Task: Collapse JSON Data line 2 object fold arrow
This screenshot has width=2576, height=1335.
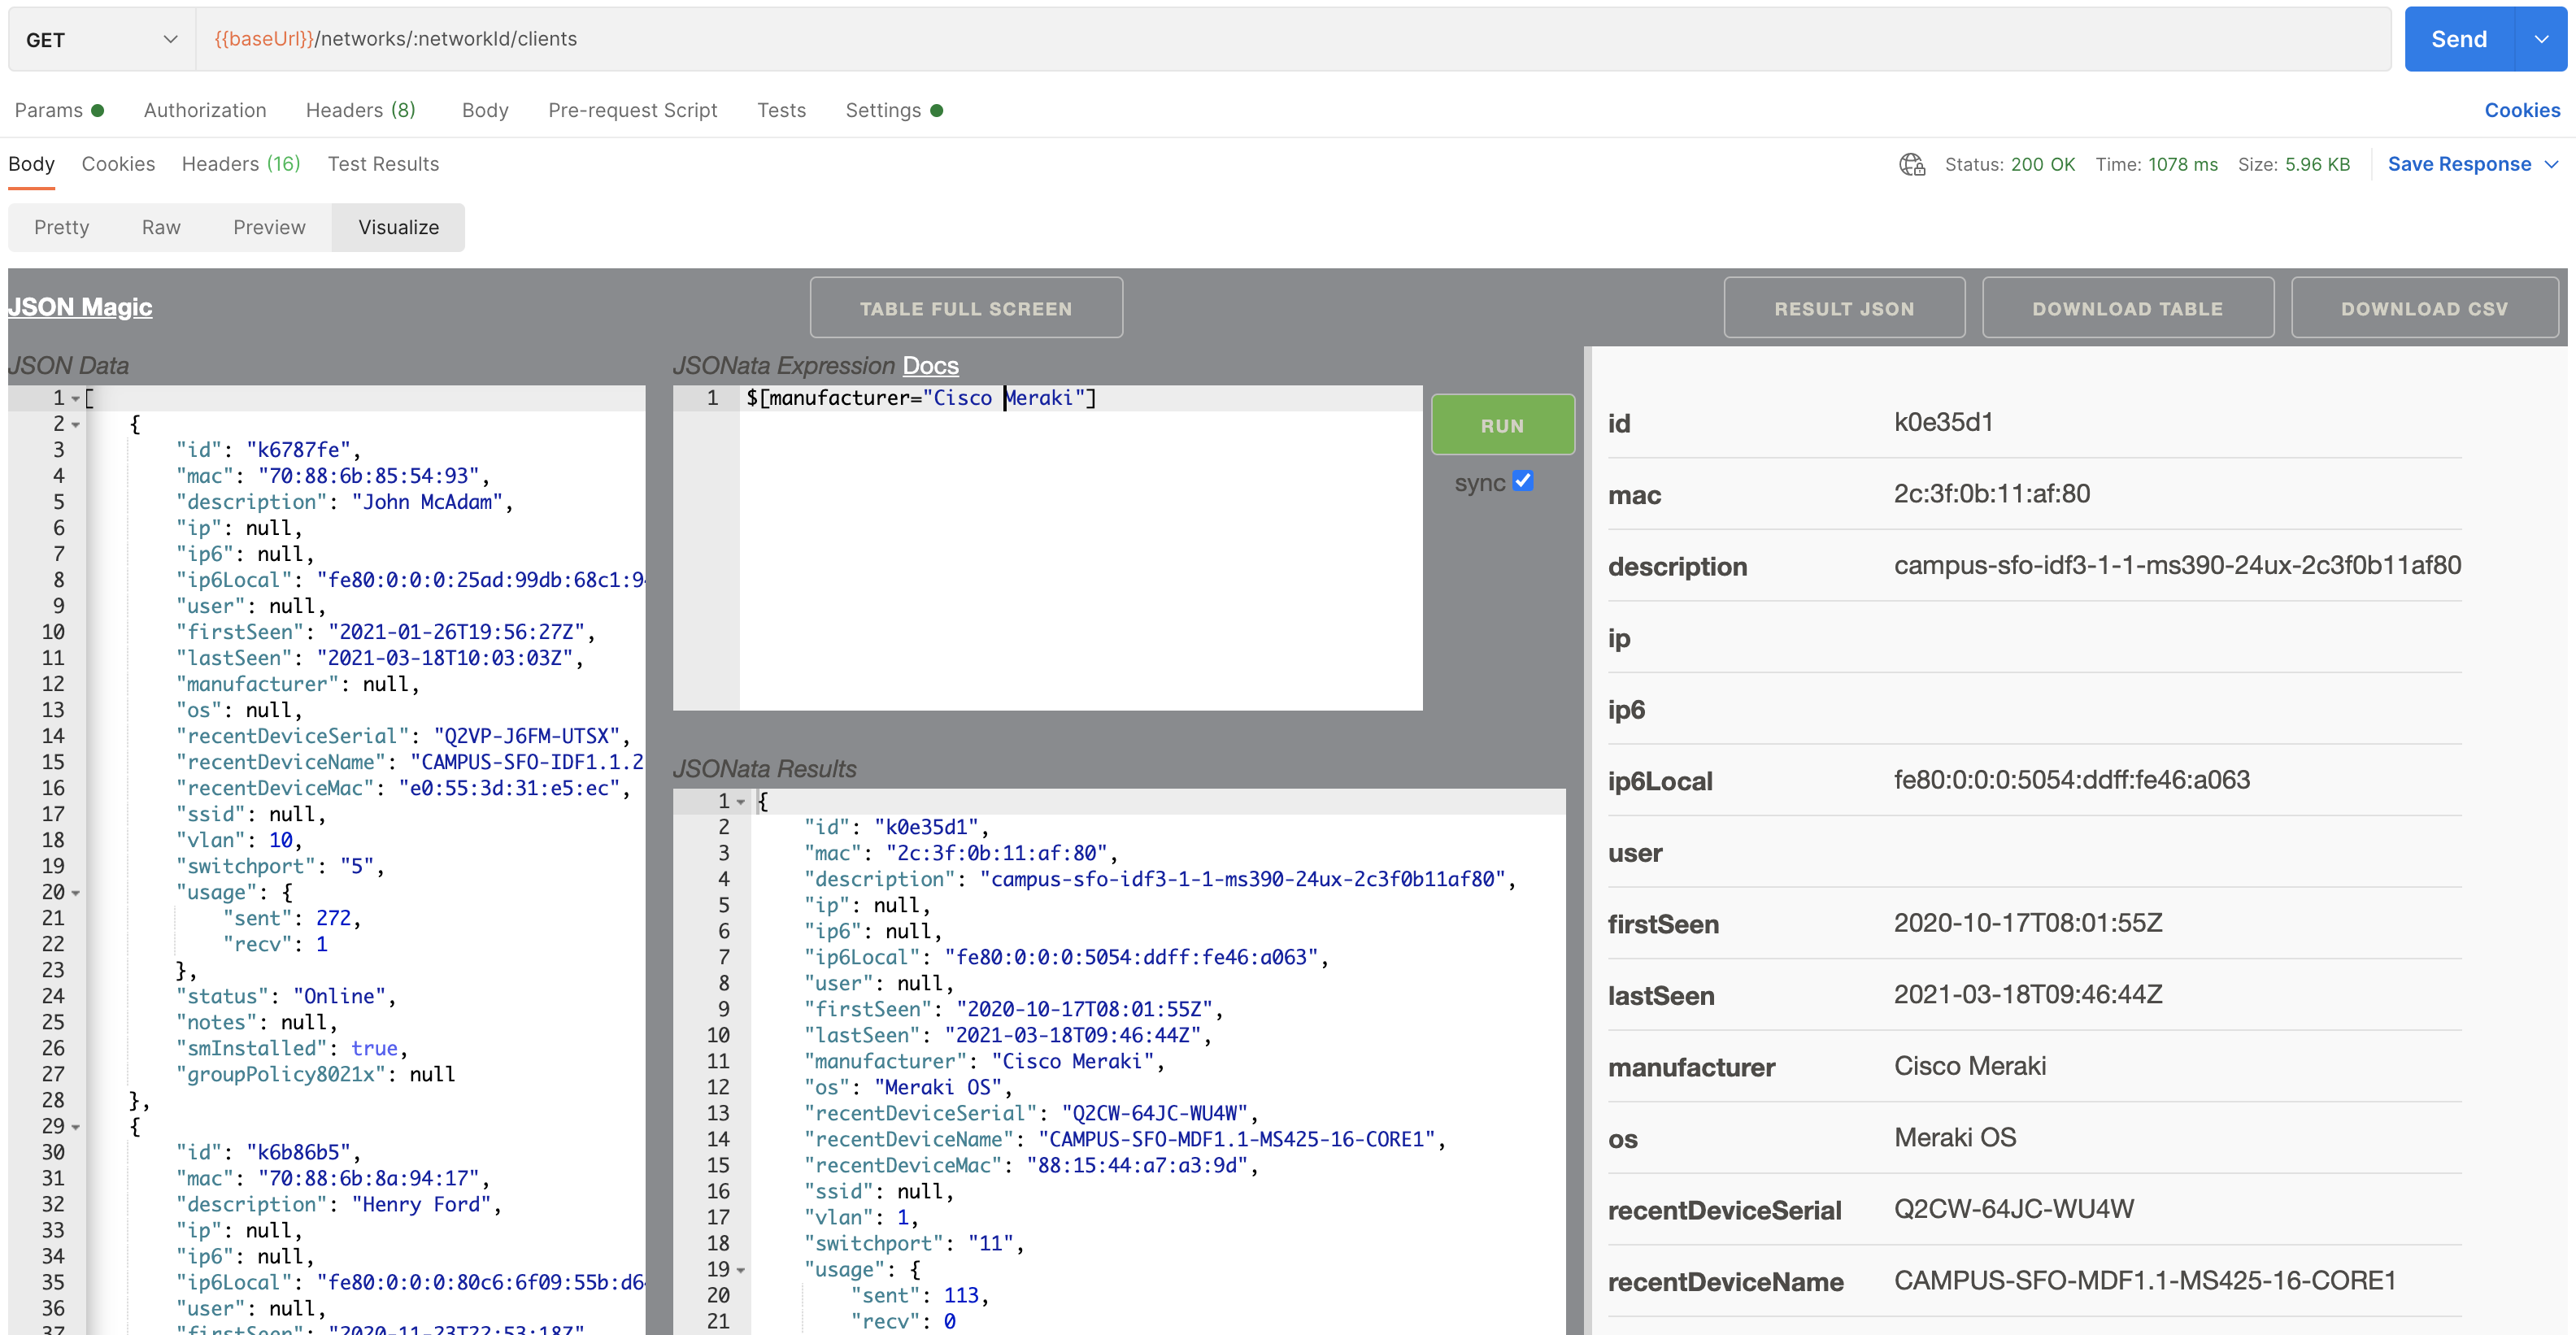Action: click(x=76, y=425)
